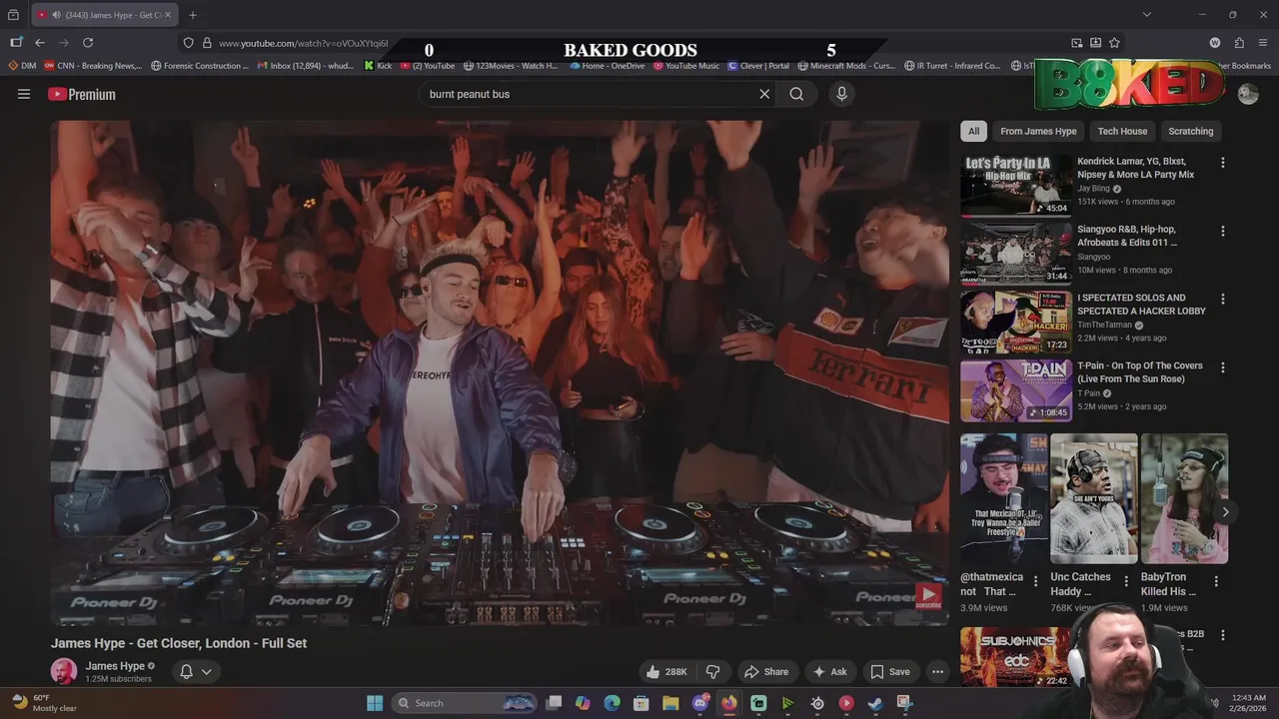Open File Explorer from the taskbar

[670, 703]
